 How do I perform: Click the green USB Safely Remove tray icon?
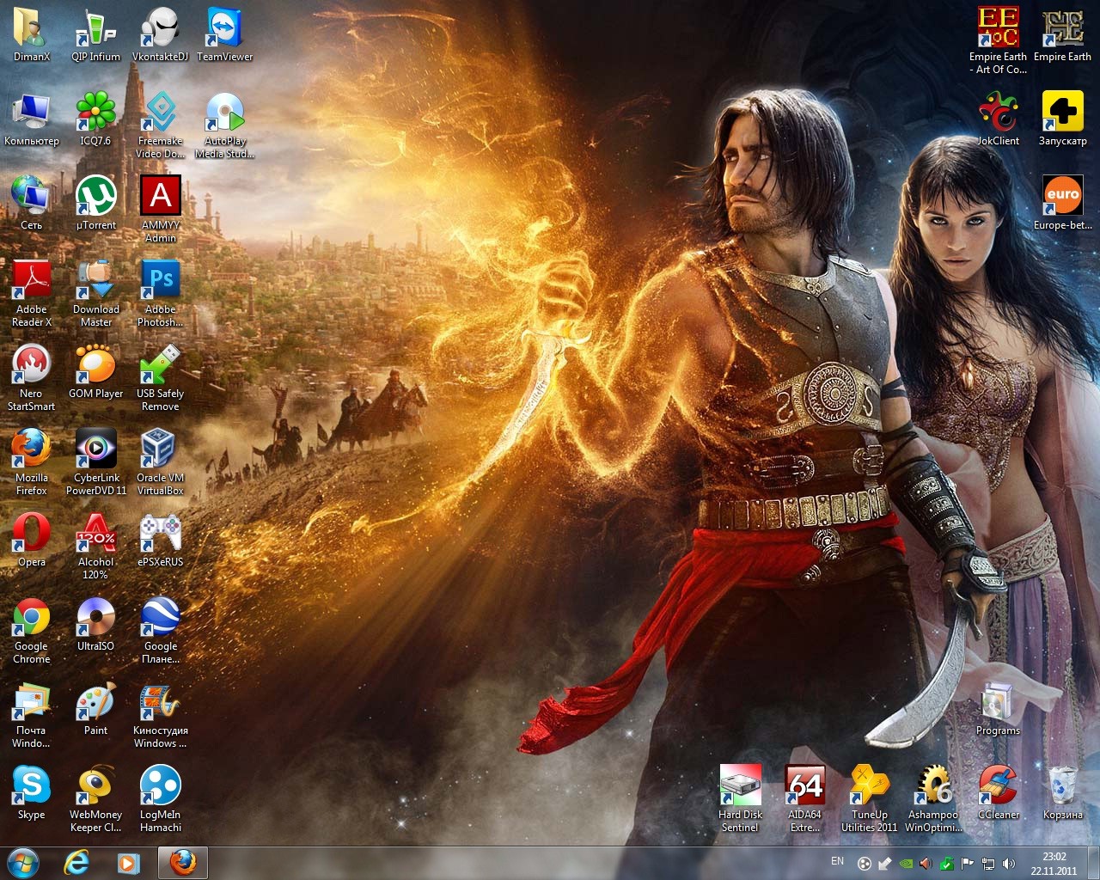[x=947, y=864]
